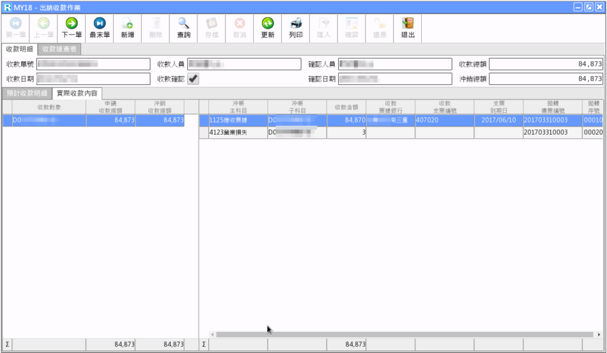The width and height of the screenshot is (607, 353).
Task: Click the 支票到期日 column header
Action: [x=498, y=107]
